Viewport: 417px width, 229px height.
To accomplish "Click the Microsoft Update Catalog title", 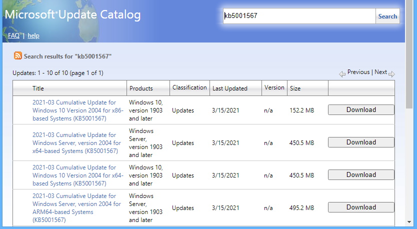I will coord(72,15).
